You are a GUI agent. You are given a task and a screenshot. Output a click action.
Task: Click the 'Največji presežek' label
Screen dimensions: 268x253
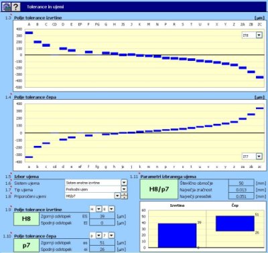point(196,197)
